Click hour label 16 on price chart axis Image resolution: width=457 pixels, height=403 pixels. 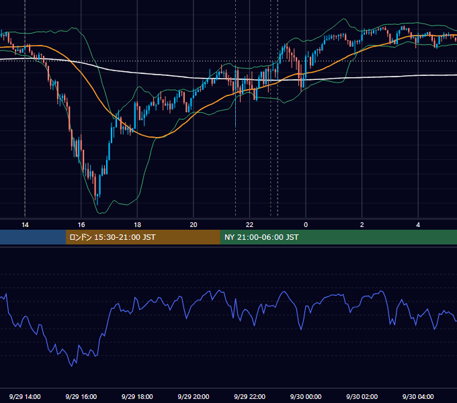pyautogui.click(x=81, y=225)
